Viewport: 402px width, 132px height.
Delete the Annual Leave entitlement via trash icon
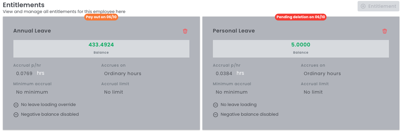185,31
